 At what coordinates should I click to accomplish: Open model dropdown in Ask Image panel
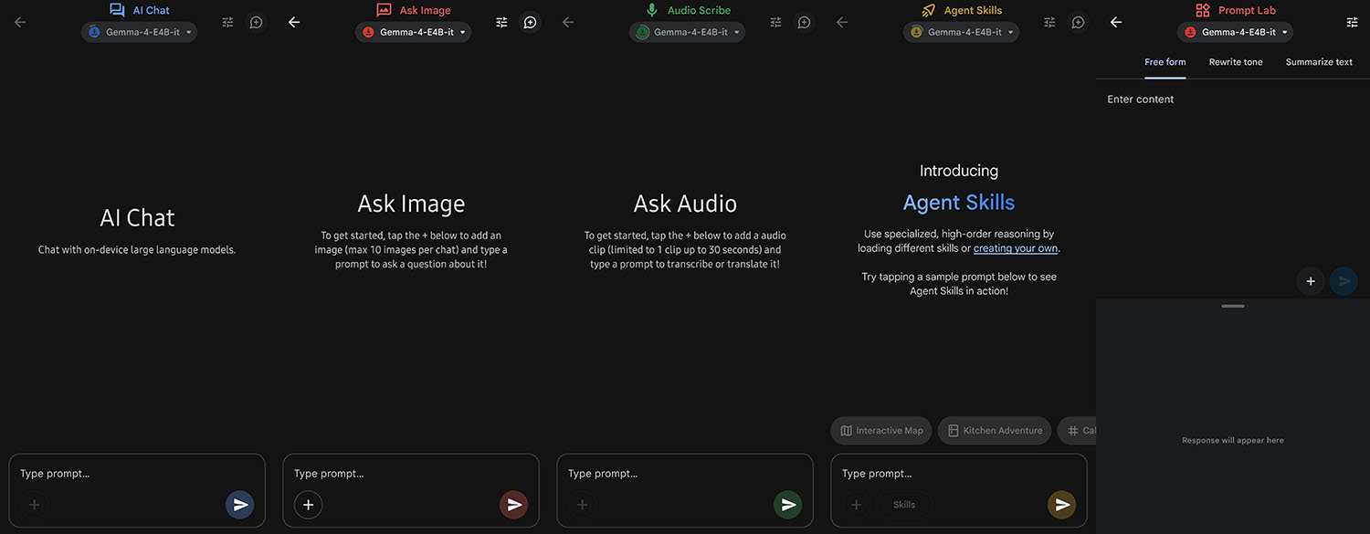click(x=413, y=32)
